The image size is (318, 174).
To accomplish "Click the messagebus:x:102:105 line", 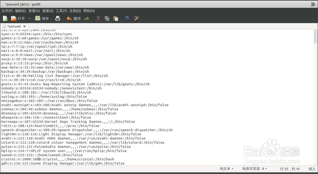I will tap(49, 101).
